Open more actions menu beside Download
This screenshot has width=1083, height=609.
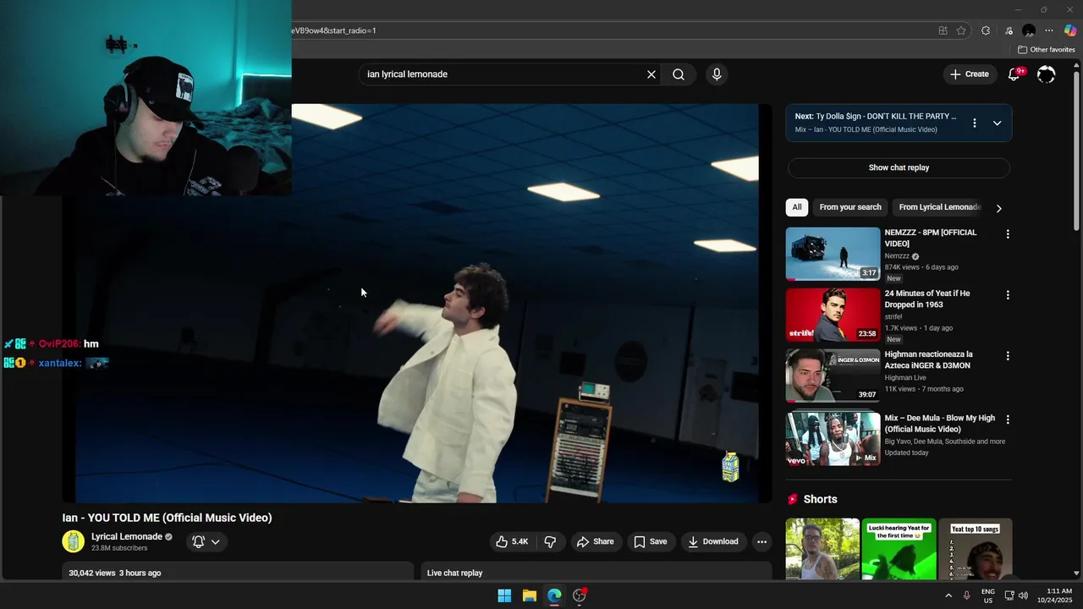pyautogui.click(x=761, y=541)
